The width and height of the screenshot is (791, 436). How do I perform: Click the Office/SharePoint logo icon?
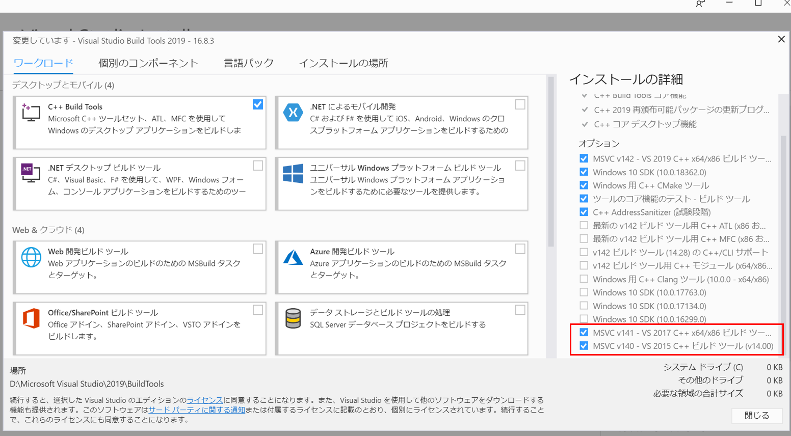(31, 318)
